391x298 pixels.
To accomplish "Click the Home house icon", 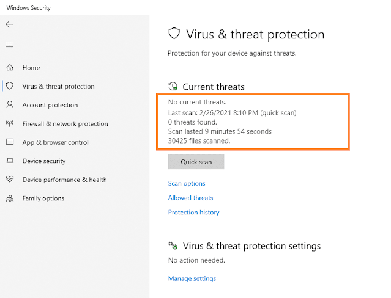I will (10, 67).
